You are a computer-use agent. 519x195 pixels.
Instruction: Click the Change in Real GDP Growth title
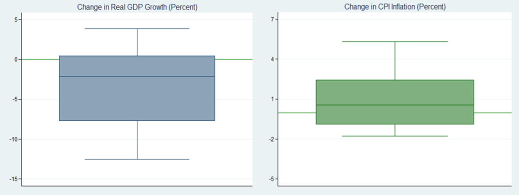tap(137, 7)
